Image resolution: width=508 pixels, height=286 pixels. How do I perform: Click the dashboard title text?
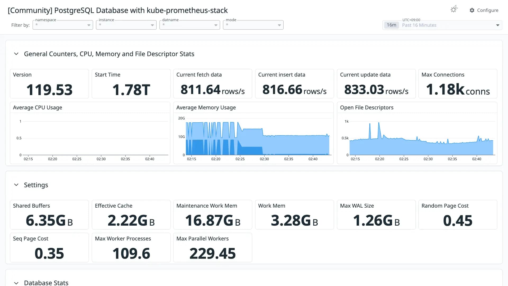click(x=118, y=10)
